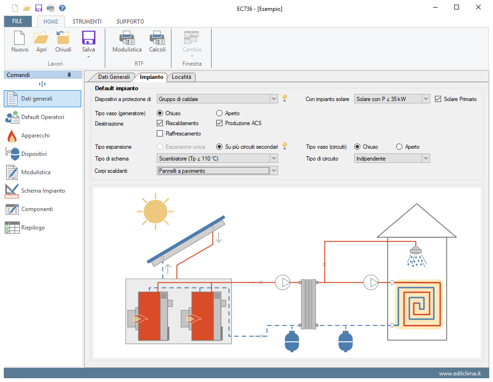Open Default Operatori in the sidebar
The height and width of the screenshot is (382, 493).
(x=42, y=117)
